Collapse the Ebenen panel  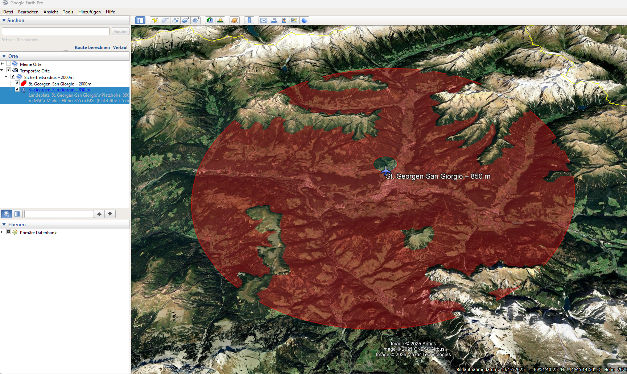pyautogui.click(x=4, y=224)
